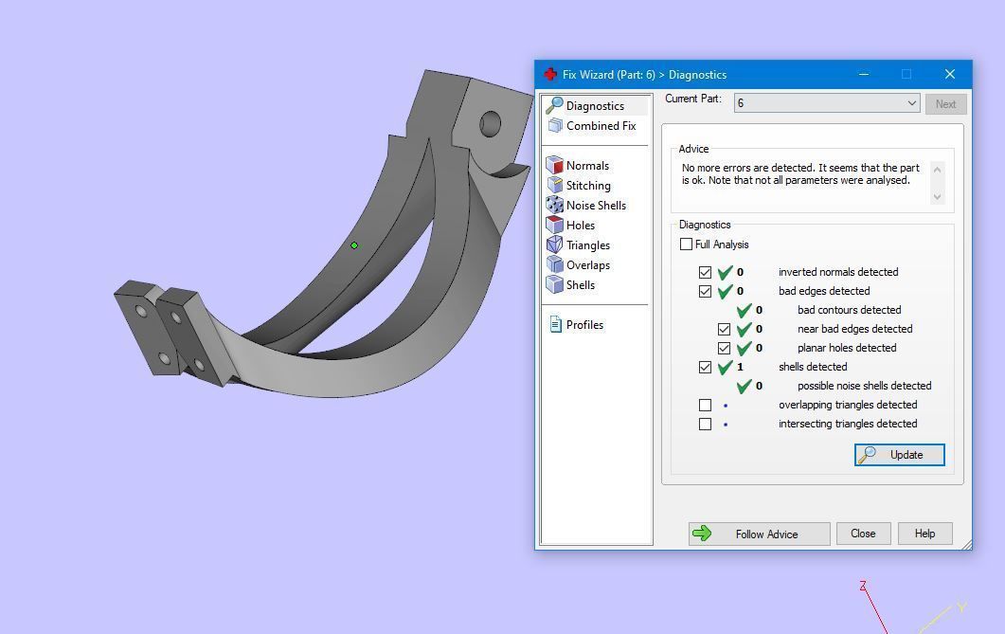Enable intersecting triangles detected checkbox
Viewport: 1005px width, 634px height.
coord(705,425)
